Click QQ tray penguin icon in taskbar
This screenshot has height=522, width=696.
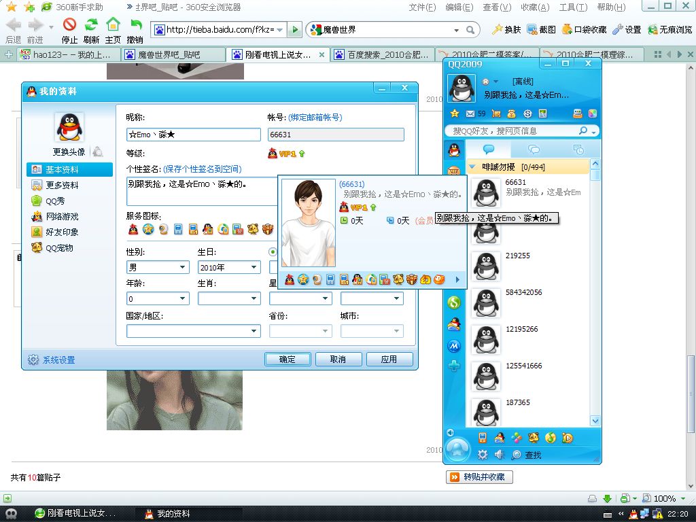coord(633,514)
